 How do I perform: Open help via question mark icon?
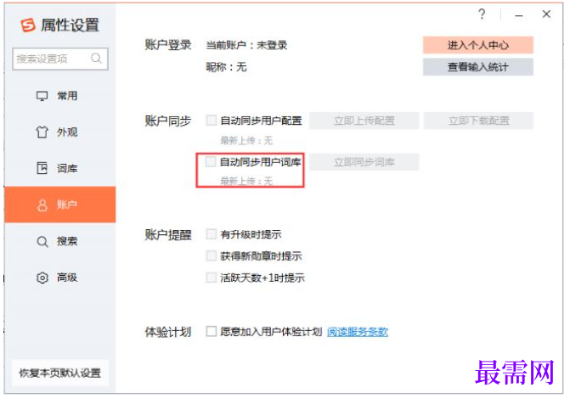tap(482, 14)
